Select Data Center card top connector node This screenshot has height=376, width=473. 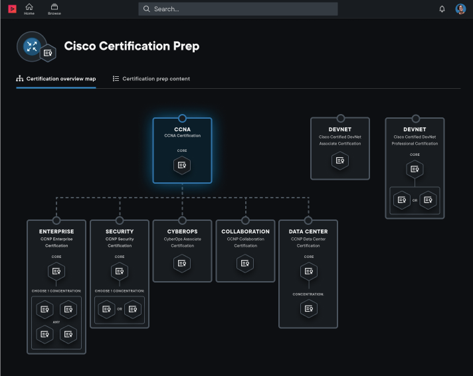tap(308, 220)
